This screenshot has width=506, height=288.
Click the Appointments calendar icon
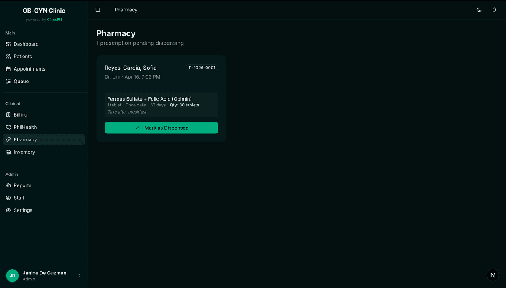tap(8, 69)
